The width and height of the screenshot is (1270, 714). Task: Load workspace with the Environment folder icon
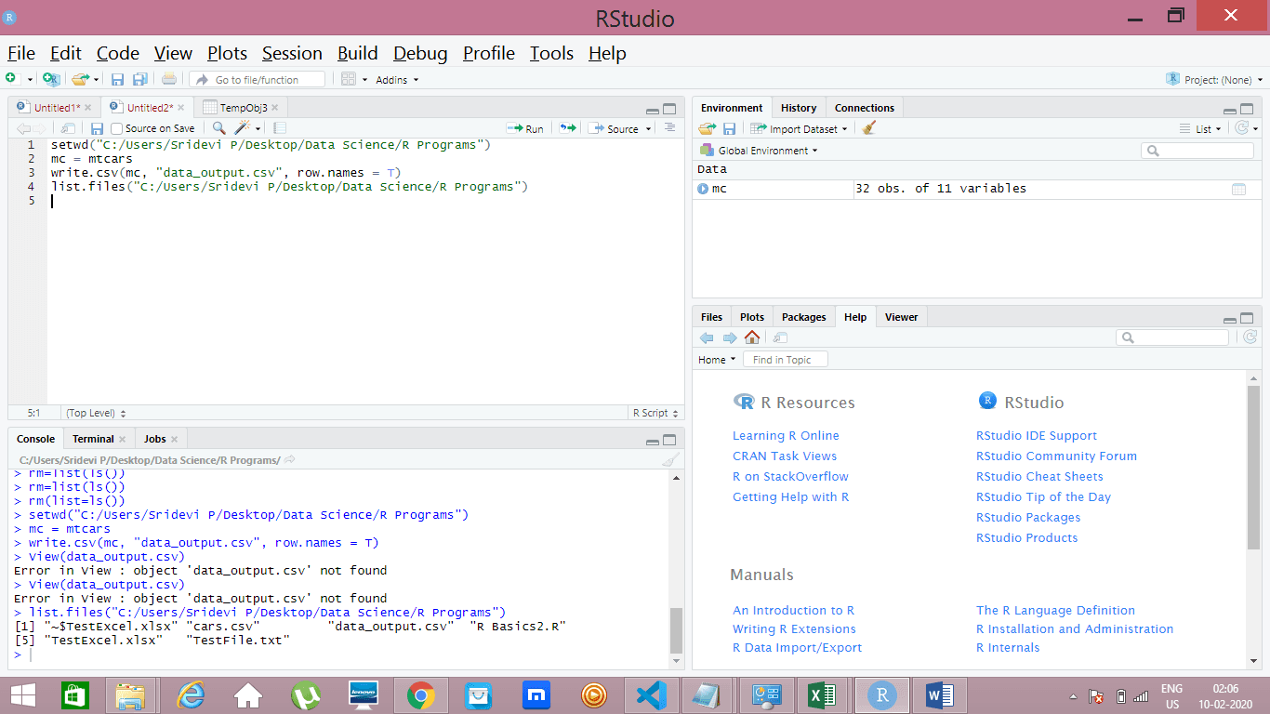coord(708,128)
